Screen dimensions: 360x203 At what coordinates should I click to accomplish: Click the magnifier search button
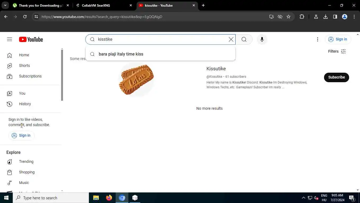tap(244, 39)
